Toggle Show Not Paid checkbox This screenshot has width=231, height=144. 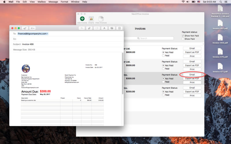click(183, 36)
